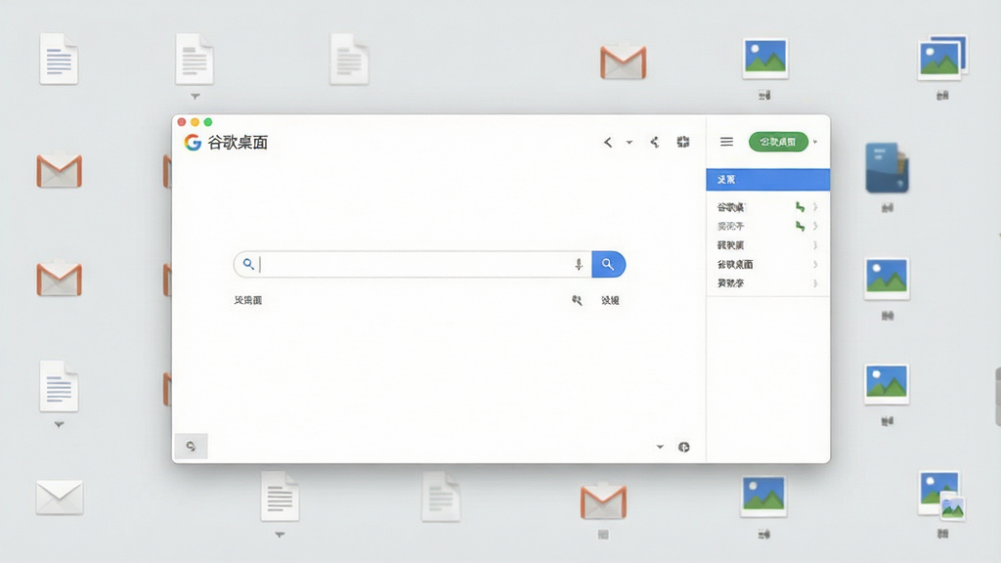This screenshot has width=1001, height=563.
Task: Click the small tools icon below the microphone
Action: point(577,300)
